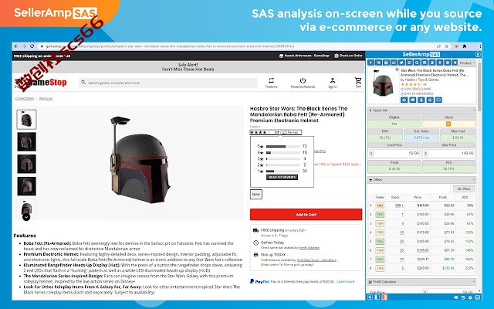Open the browser extensions puzzle icon
494x309 pixels.
point(465,46)
